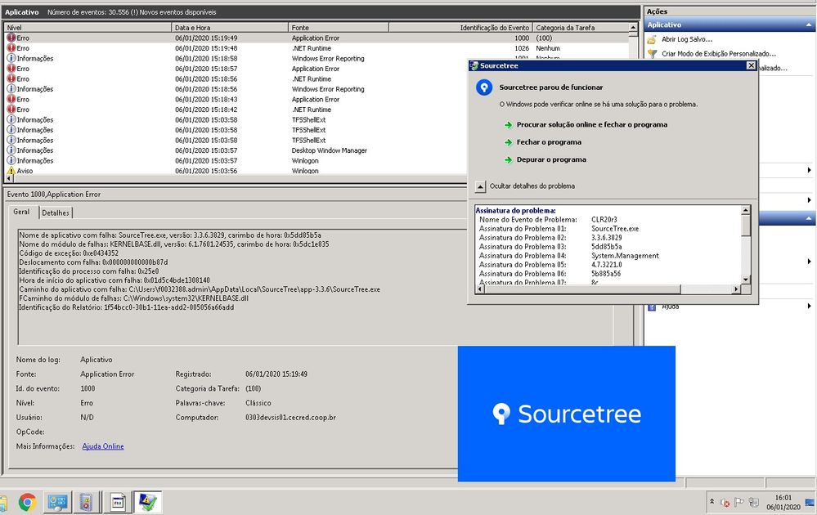
Task: Select the Geral tab
Action: (21, 212)
